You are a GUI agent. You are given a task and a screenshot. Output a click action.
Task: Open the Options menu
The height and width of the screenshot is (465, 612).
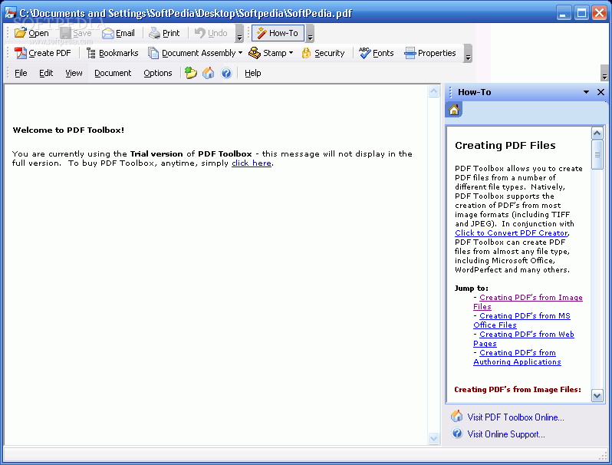click(x=158, y=73)
